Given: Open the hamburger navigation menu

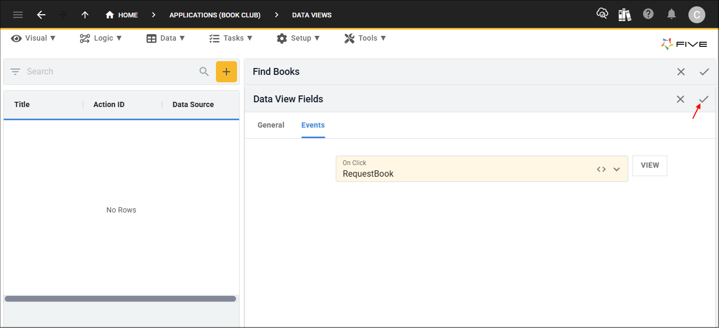Looking at the screenshot, I should click(18, 15).
